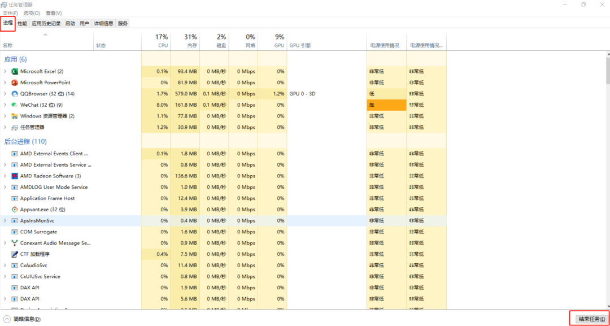Select the first DAX API row
The image size is (610, 326).
pos(223,288)
